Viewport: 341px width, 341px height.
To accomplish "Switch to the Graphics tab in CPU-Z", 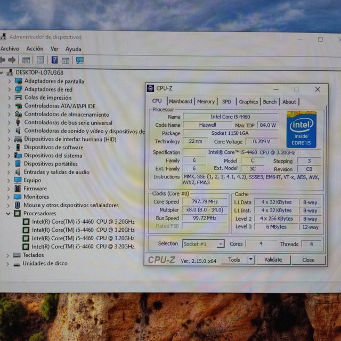I will point(248,102).
